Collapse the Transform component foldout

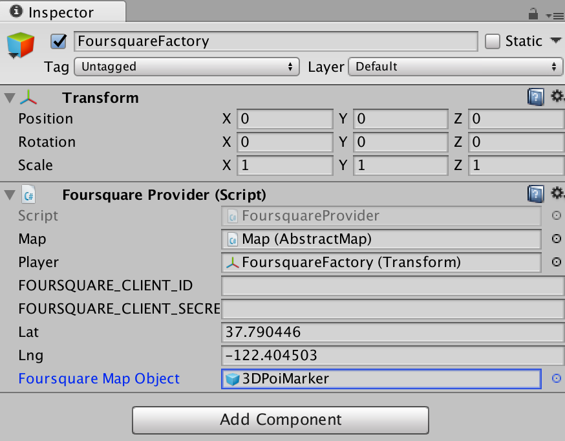(10, 98)
